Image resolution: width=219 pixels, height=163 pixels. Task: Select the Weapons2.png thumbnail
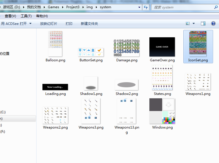[x=55, y=115]
